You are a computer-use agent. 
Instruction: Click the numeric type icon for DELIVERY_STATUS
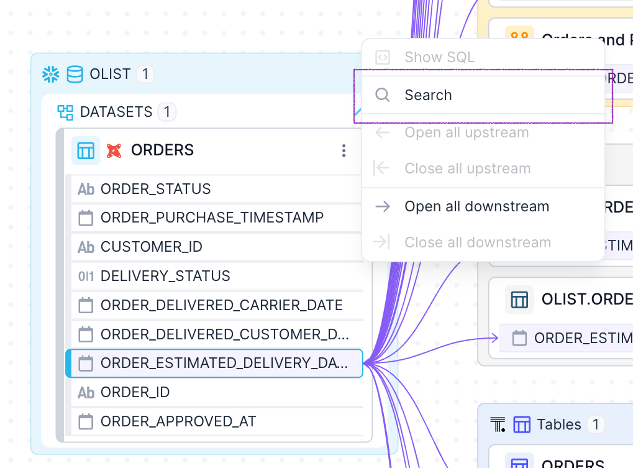(x=86, y=276)
